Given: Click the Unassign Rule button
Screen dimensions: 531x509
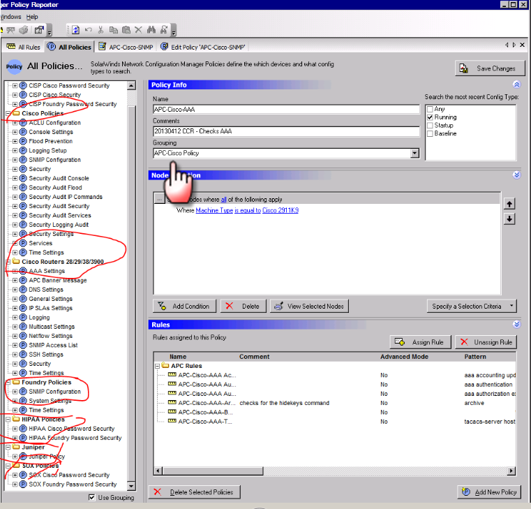Looking at the screenshot, I should pos(486,342).
